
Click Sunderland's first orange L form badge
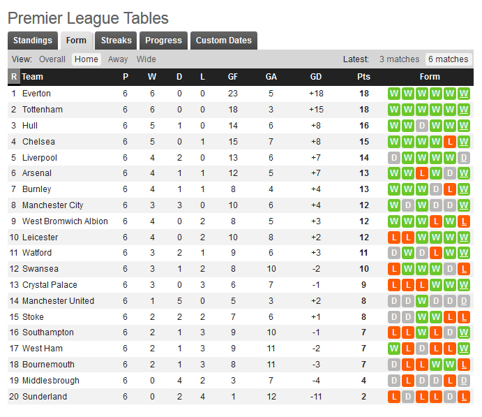pos(394,397)
